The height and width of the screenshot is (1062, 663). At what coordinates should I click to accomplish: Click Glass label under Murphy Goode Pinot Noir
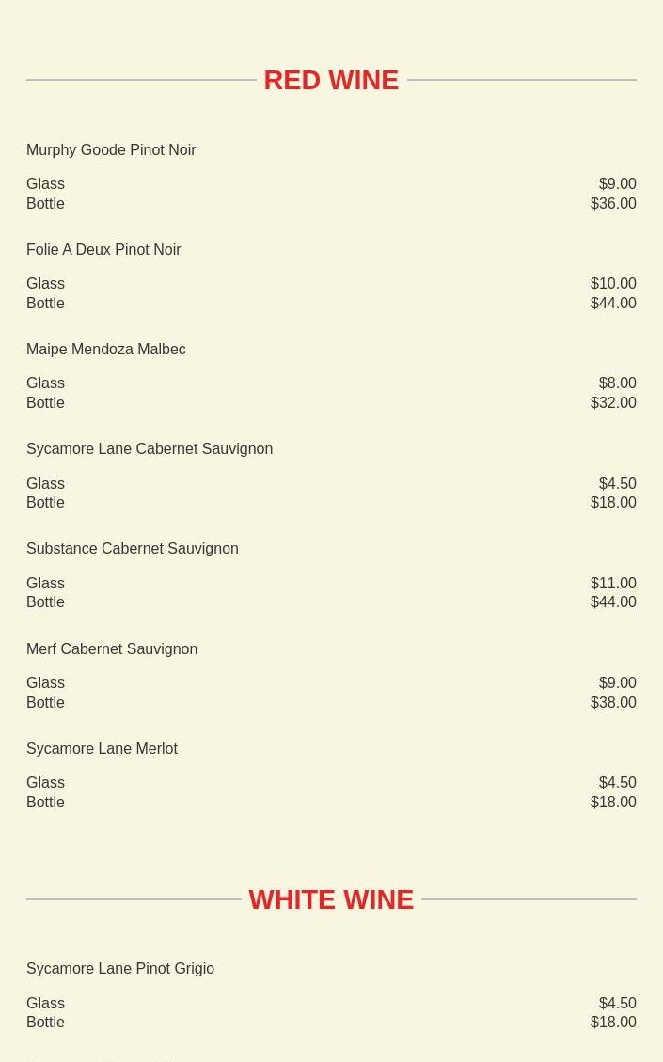coord(45,184)
